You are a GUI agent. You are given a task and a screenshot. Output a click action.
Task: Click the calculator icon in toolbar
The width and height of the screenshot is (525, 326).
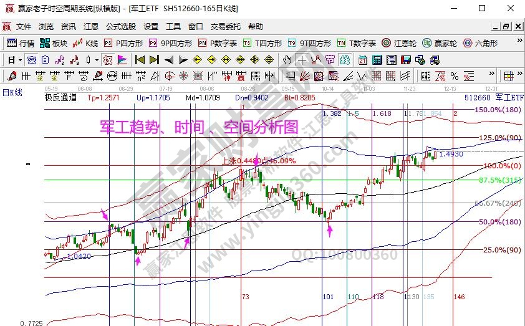pos(377,60)
